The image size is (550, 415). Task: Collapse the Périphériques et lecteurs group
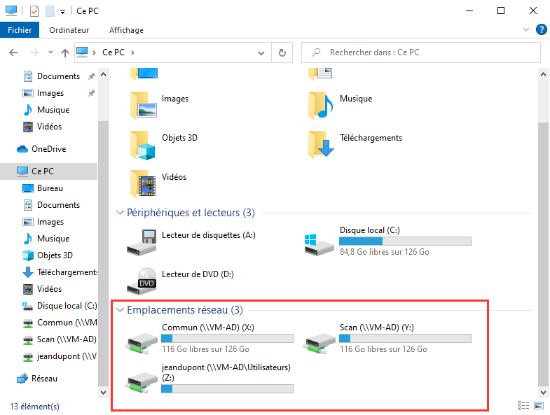point(121,212)
